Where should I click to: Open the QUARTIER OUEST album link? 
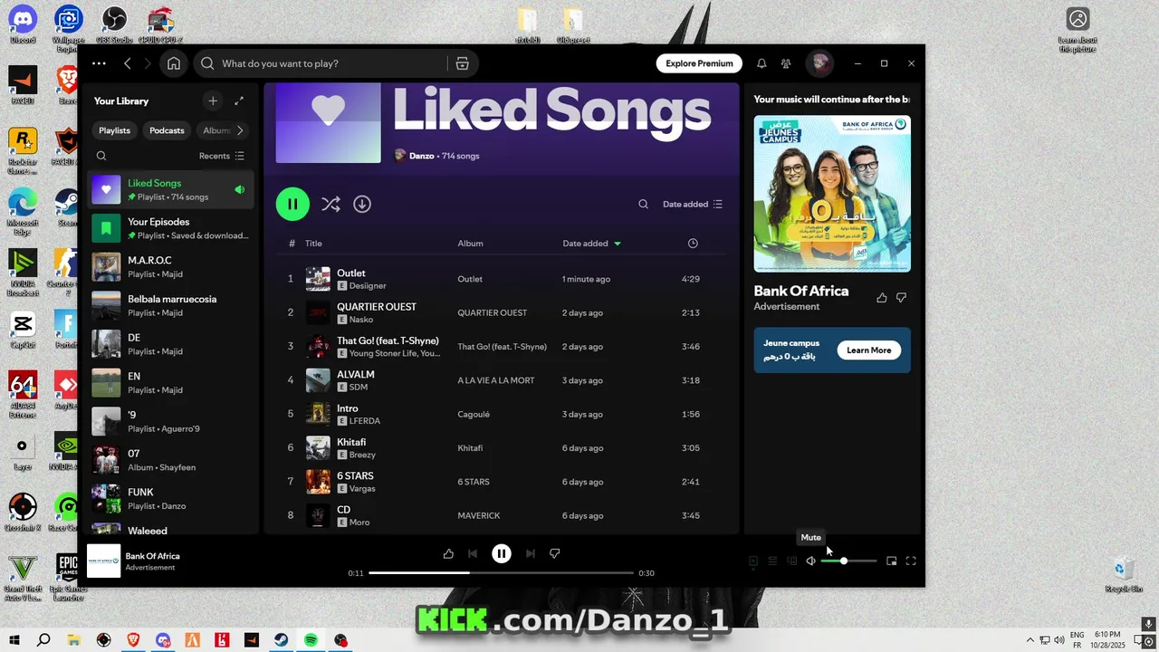tap(492, 313)
